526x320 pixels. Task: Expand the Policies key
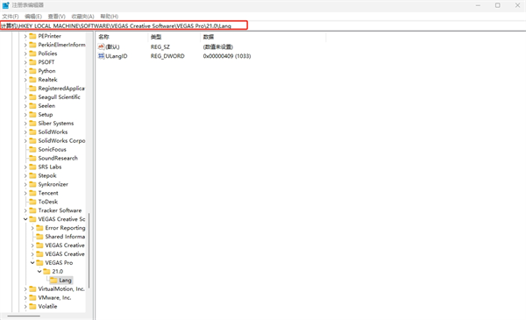[x=25, y=53]
